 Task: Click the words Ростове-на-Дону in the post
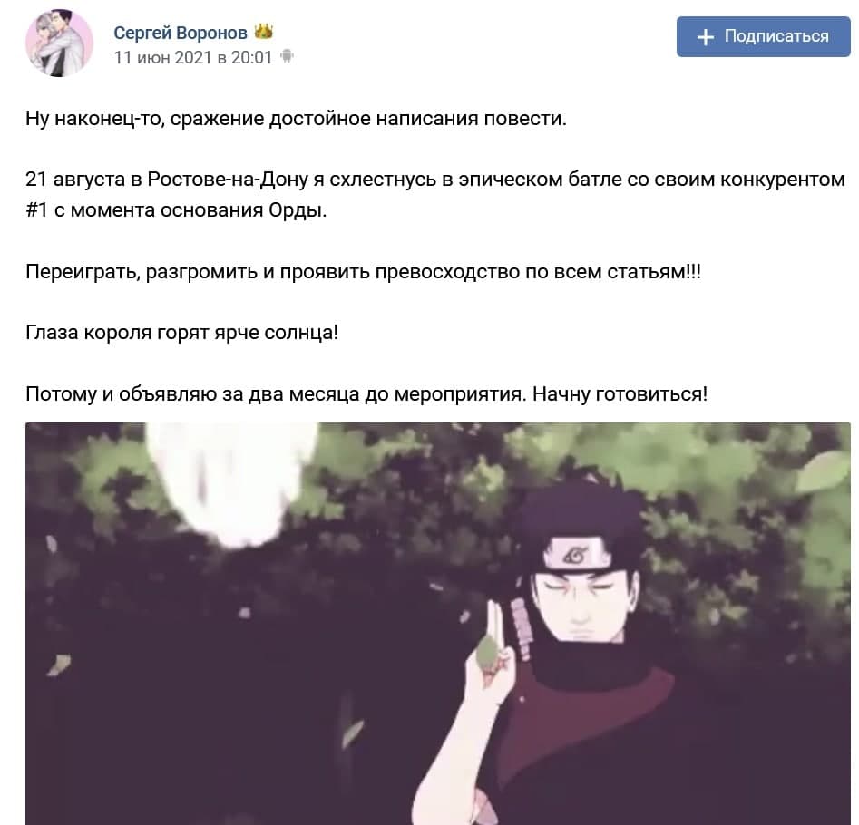(228, 179)
